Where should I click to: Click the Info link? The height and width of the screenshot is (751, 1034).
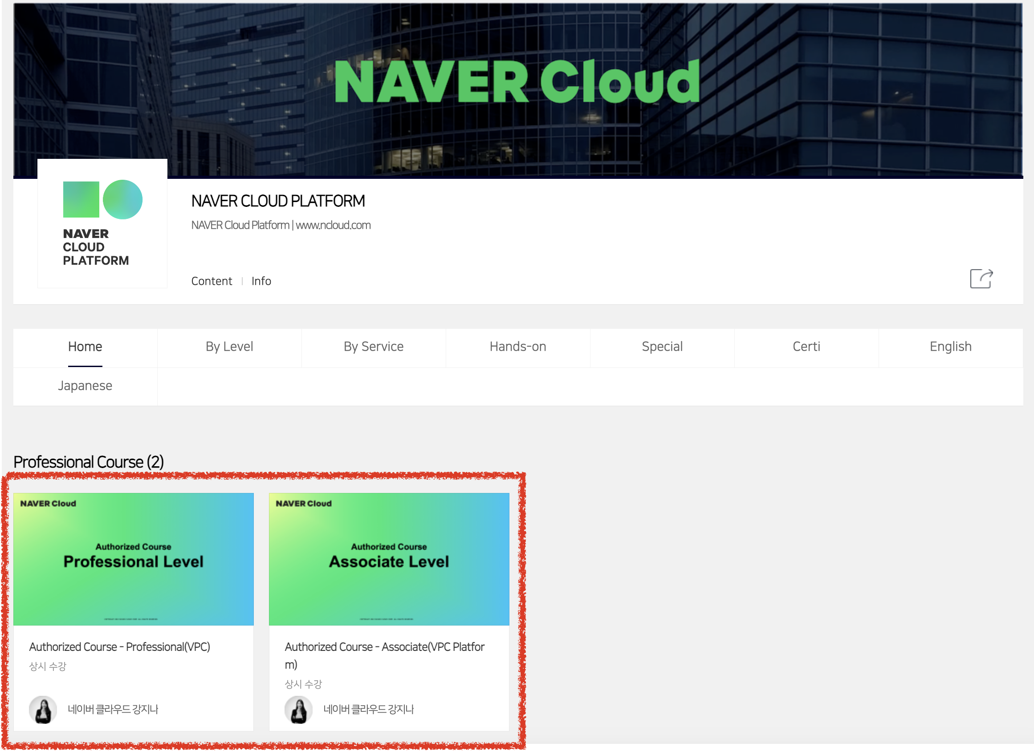[261, 281]
